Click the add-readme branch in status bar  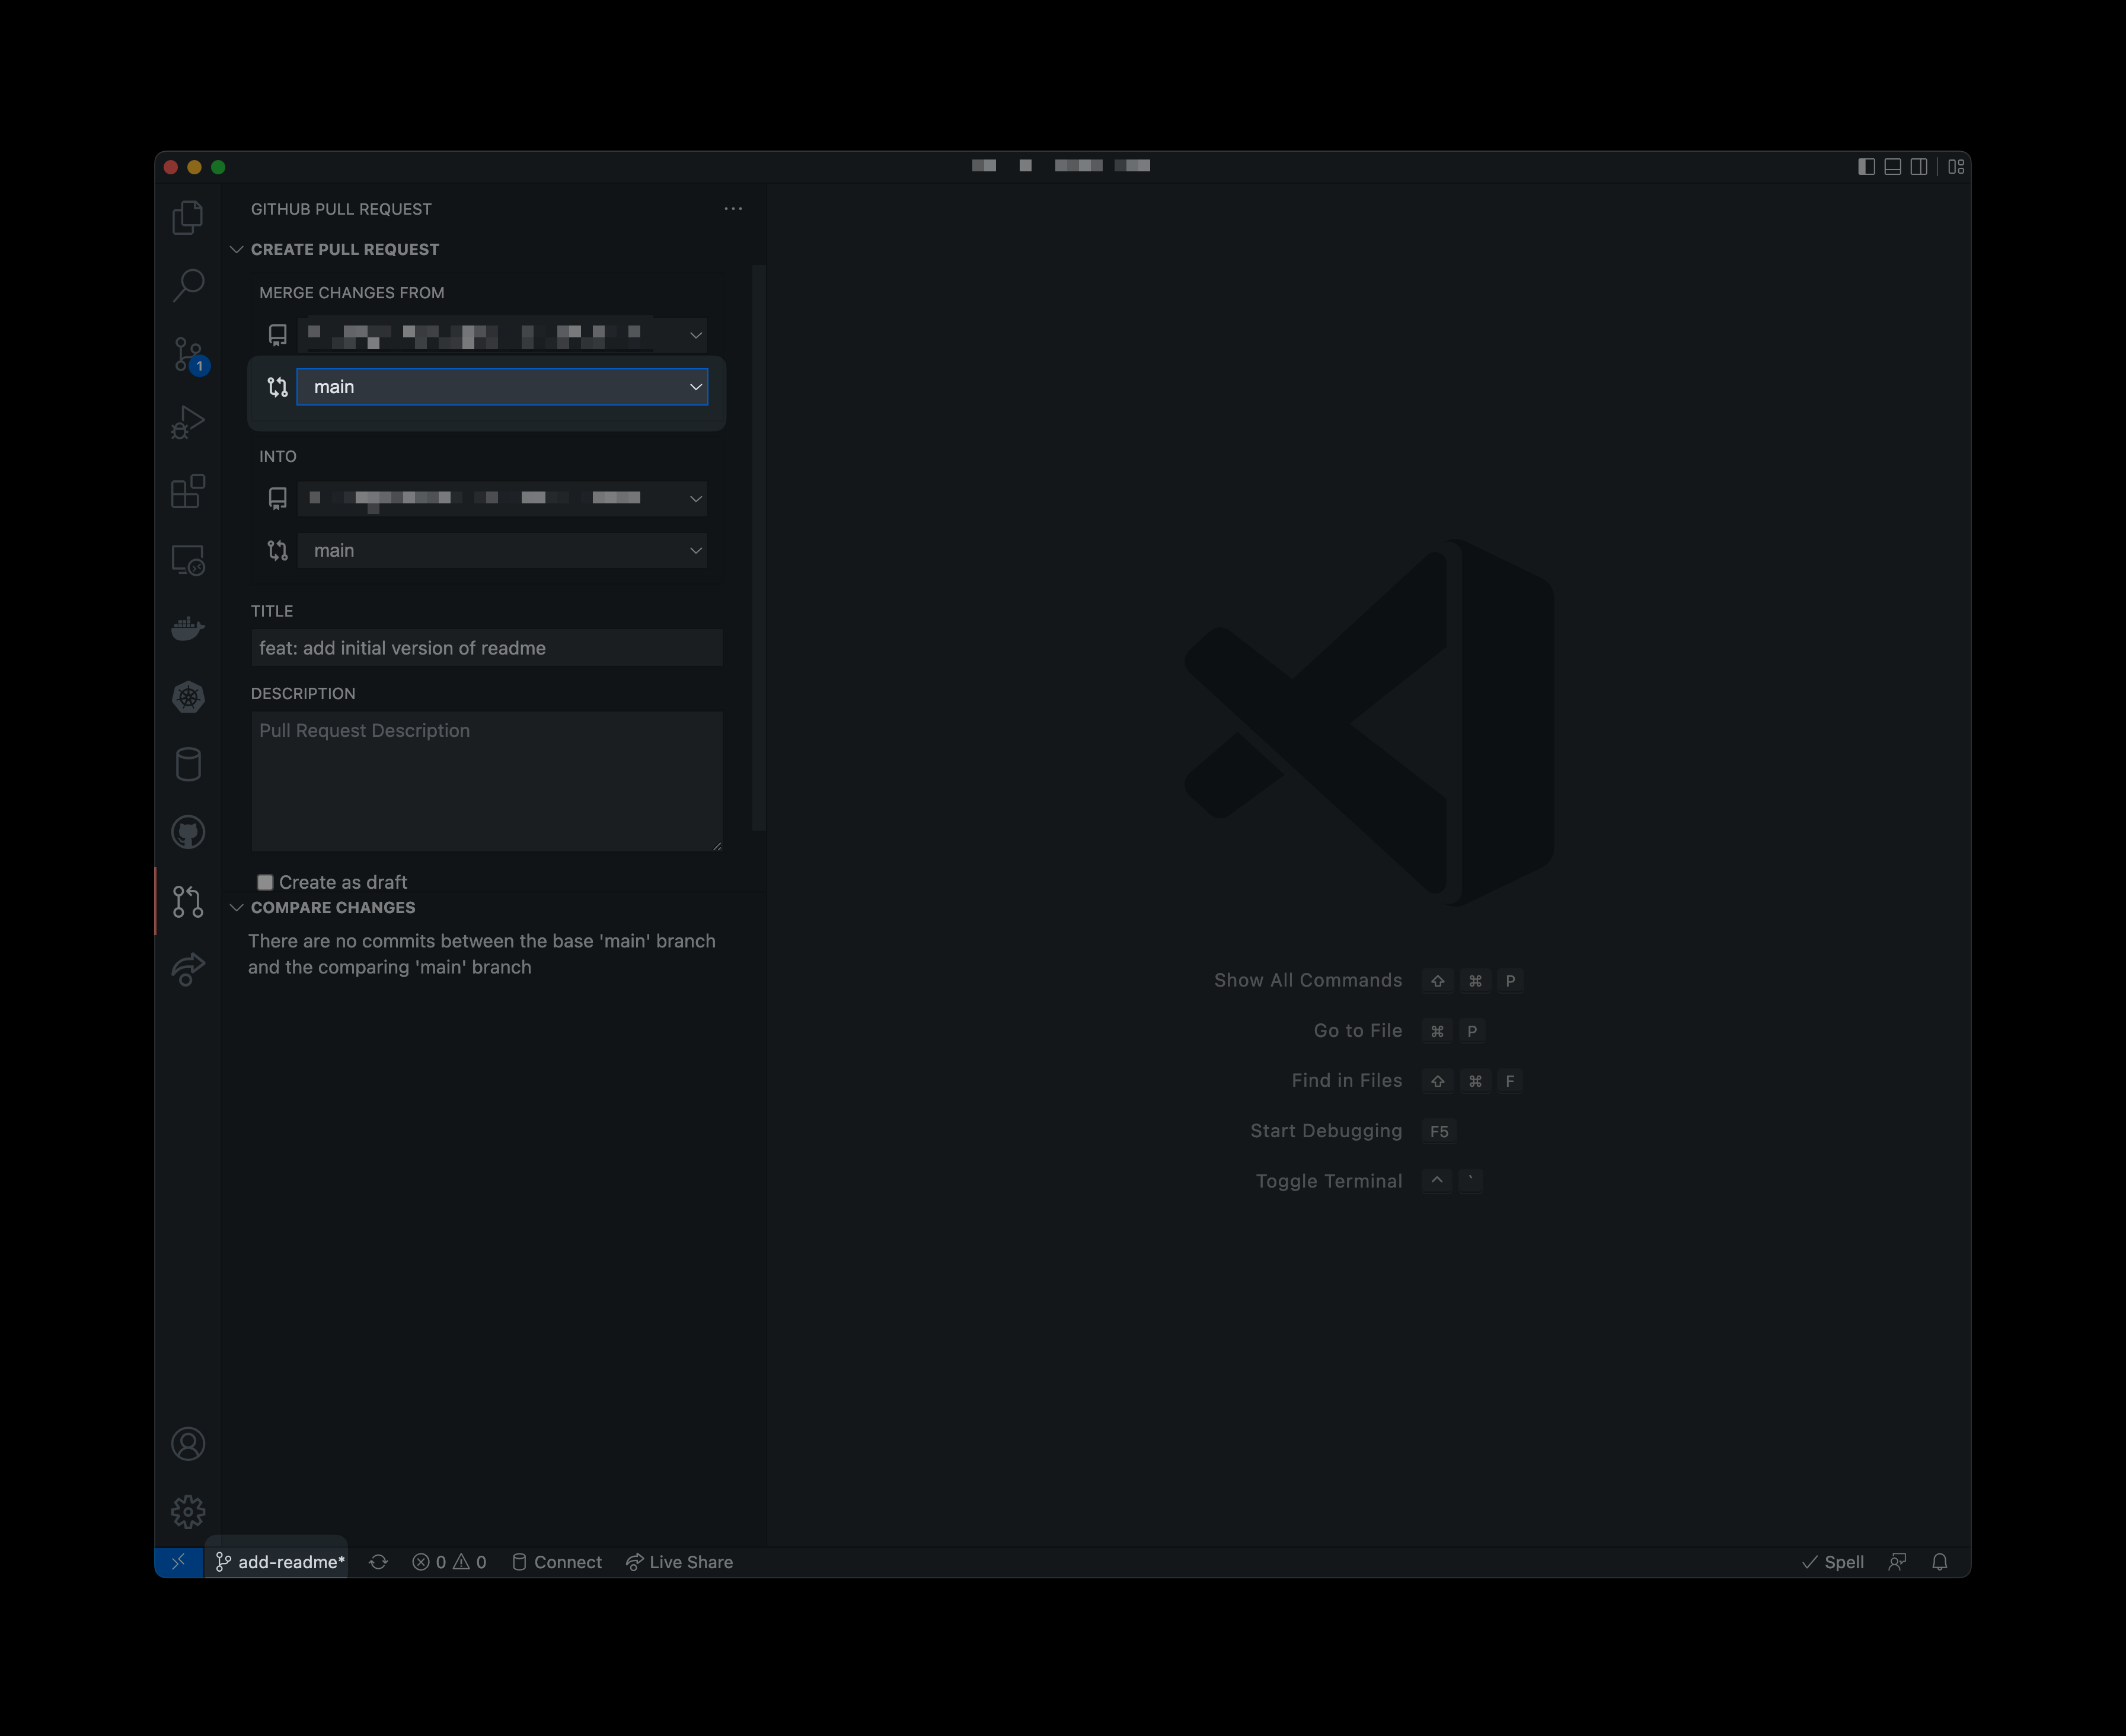pos(281,1562)
